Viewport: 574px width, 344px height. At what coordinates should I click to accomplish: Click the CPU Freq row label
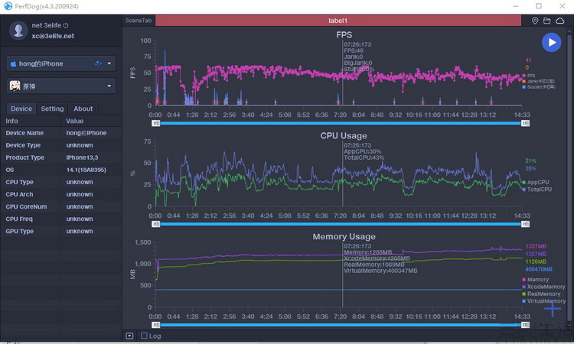[x=19, y=219]
